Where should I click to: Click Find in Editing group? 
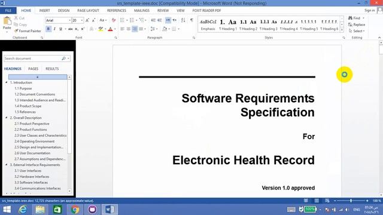tap(355, 18)
